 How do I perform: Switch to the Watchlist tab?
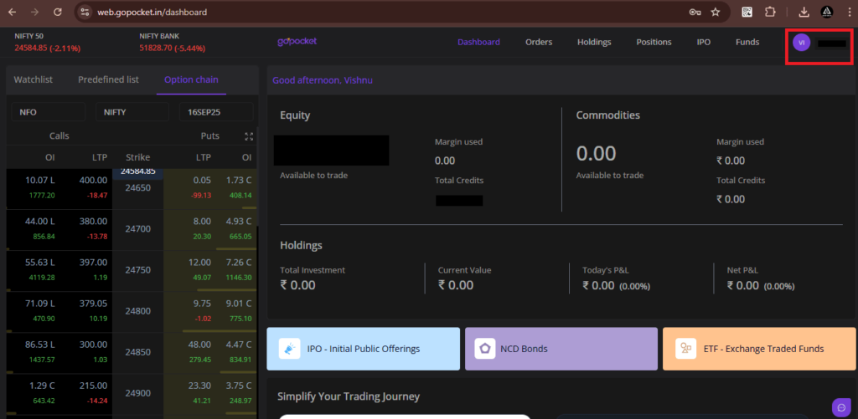pos(33,79)
